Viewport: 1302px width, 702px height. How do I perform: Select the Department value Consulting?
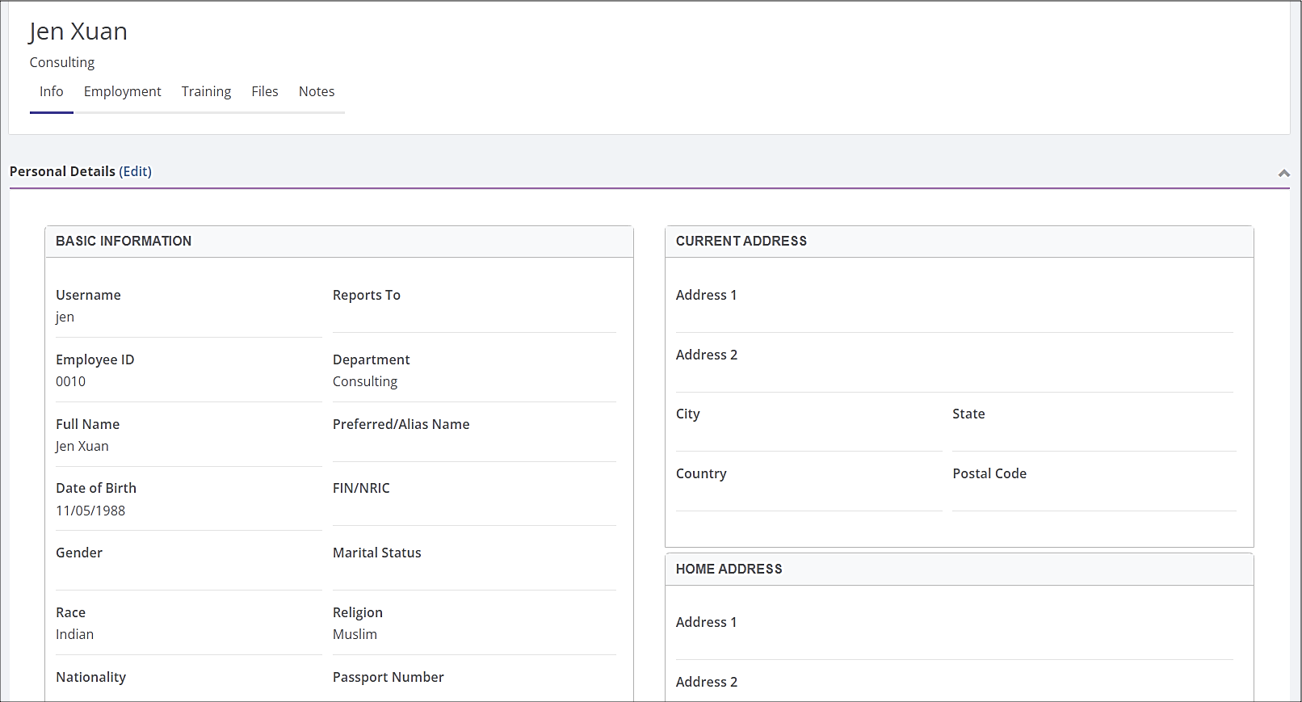coord(365,381)
